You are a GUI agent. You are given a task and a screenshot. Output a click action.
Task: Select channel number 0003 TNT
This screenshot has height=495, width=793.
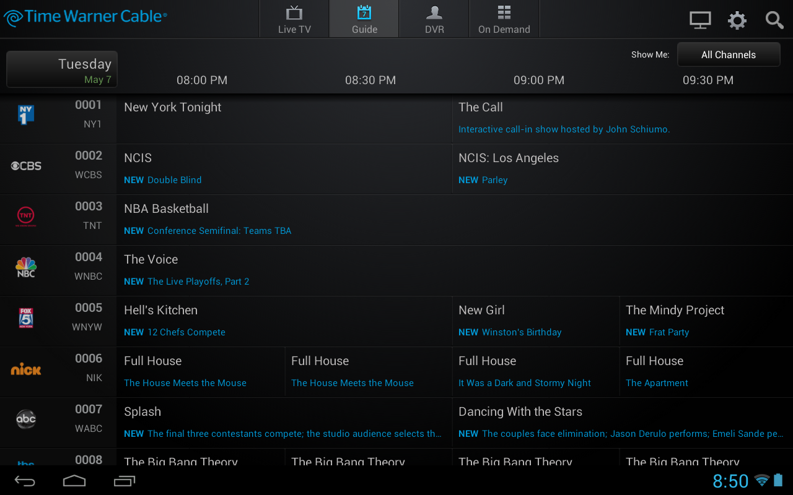click(88, 216)
